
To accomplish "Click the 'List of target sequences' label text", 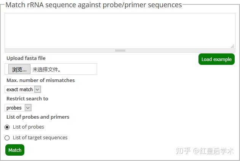I will point(40,138).
